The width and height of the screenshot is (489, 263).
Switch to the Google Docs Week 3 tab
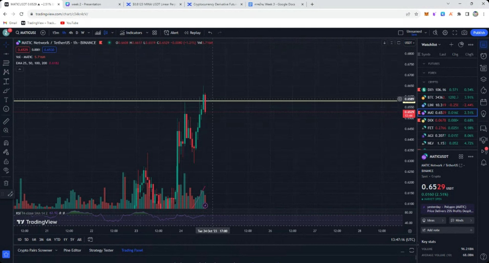click(276, 4)
